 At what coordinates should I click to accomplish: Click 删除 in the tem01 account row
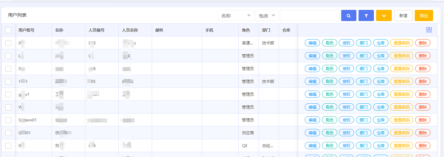pos(423,120)
